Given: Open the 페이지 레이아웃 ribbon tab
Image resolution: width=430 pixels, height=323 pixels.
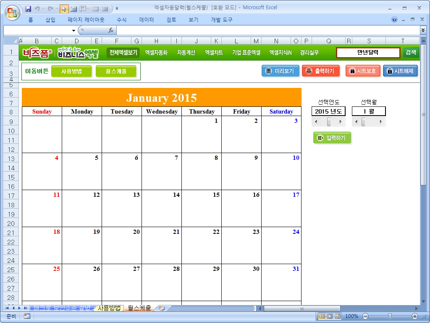Looking at the screenshot, I should point(86,20).
